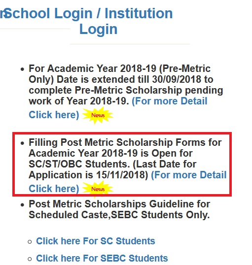
Task: Open For more Detail link for Pre-Metric notice
Action: (x=170, y=101)
